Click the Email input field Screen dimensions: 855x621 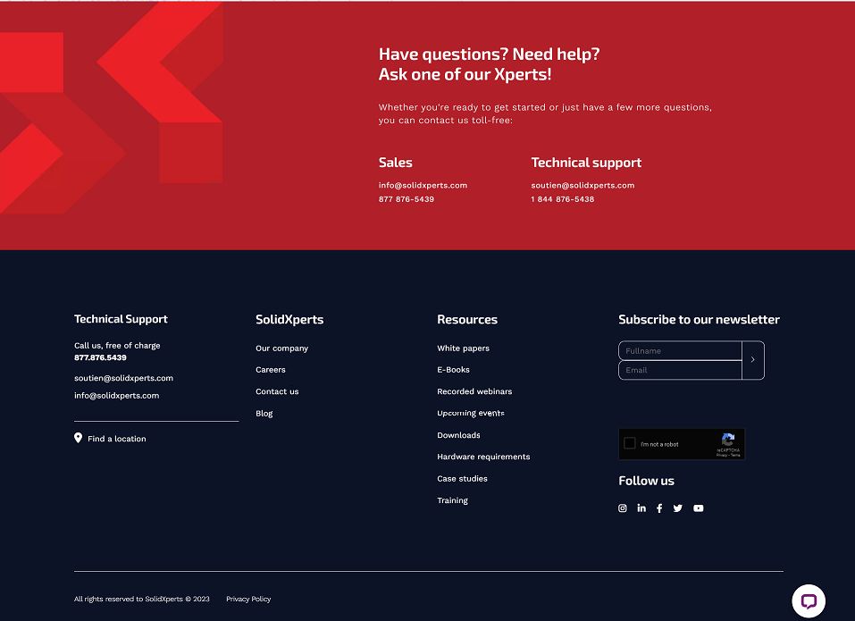[680, 370]
